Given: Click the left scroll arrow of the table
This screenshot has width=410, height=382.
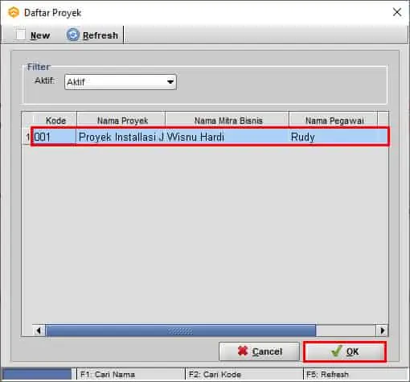Looking at the screenshot, I should (39, 331).
